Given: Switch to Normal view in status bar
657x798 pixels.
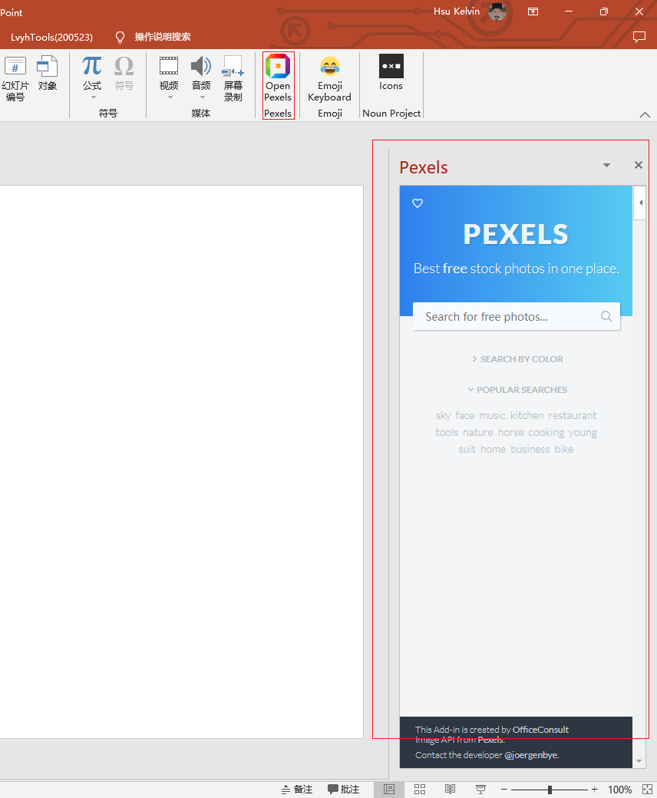Looking at the screenshot, I should pos(389,790).
